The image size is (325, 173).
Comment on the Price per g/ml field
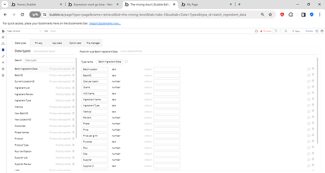coord(309,136)
